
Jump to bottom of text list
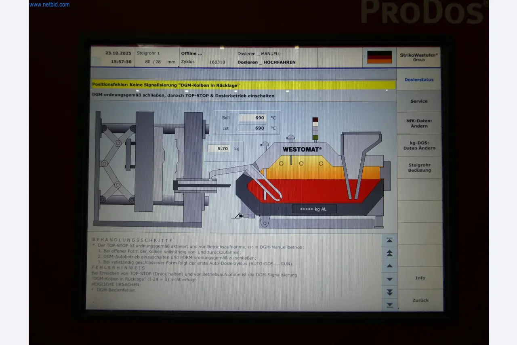[x=390, y=305]
